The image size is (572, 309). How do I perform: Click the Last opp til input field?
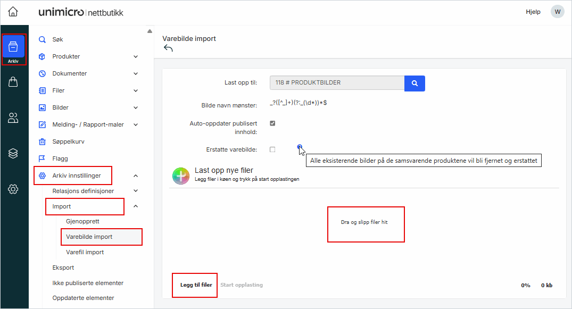pyautogui.click(x=337, y=83)
